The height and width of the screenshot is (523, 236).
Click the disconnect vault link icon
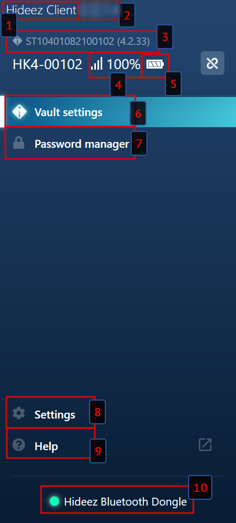click(212, 63)
